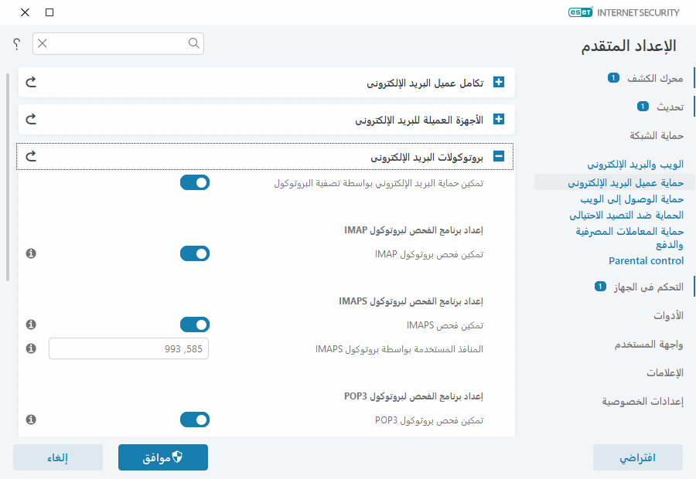This screenshot has width=696, height=479.
Task: Click the revert icon beside email client devices
Action: pos(30,119)
